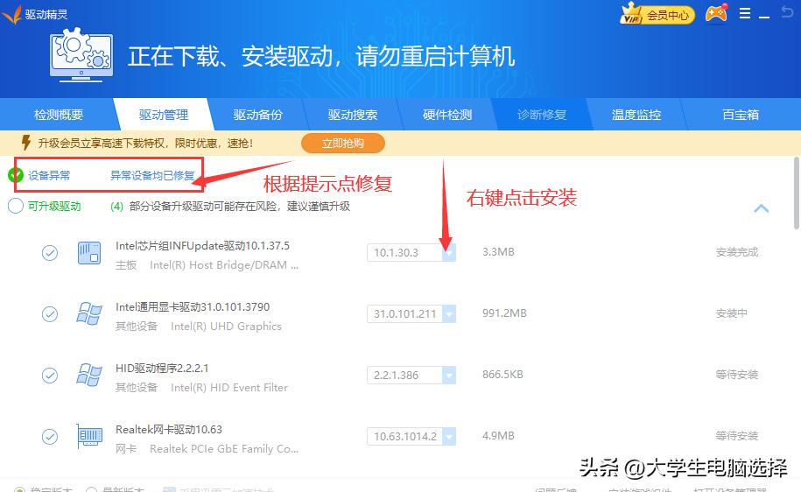Click the back arrow icon top right
This screenshot has width=801, height=492.
tap(787, 11)
